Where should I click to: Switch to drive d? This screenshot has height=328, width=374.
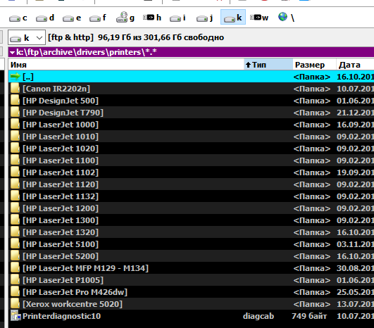click(45, 18)
